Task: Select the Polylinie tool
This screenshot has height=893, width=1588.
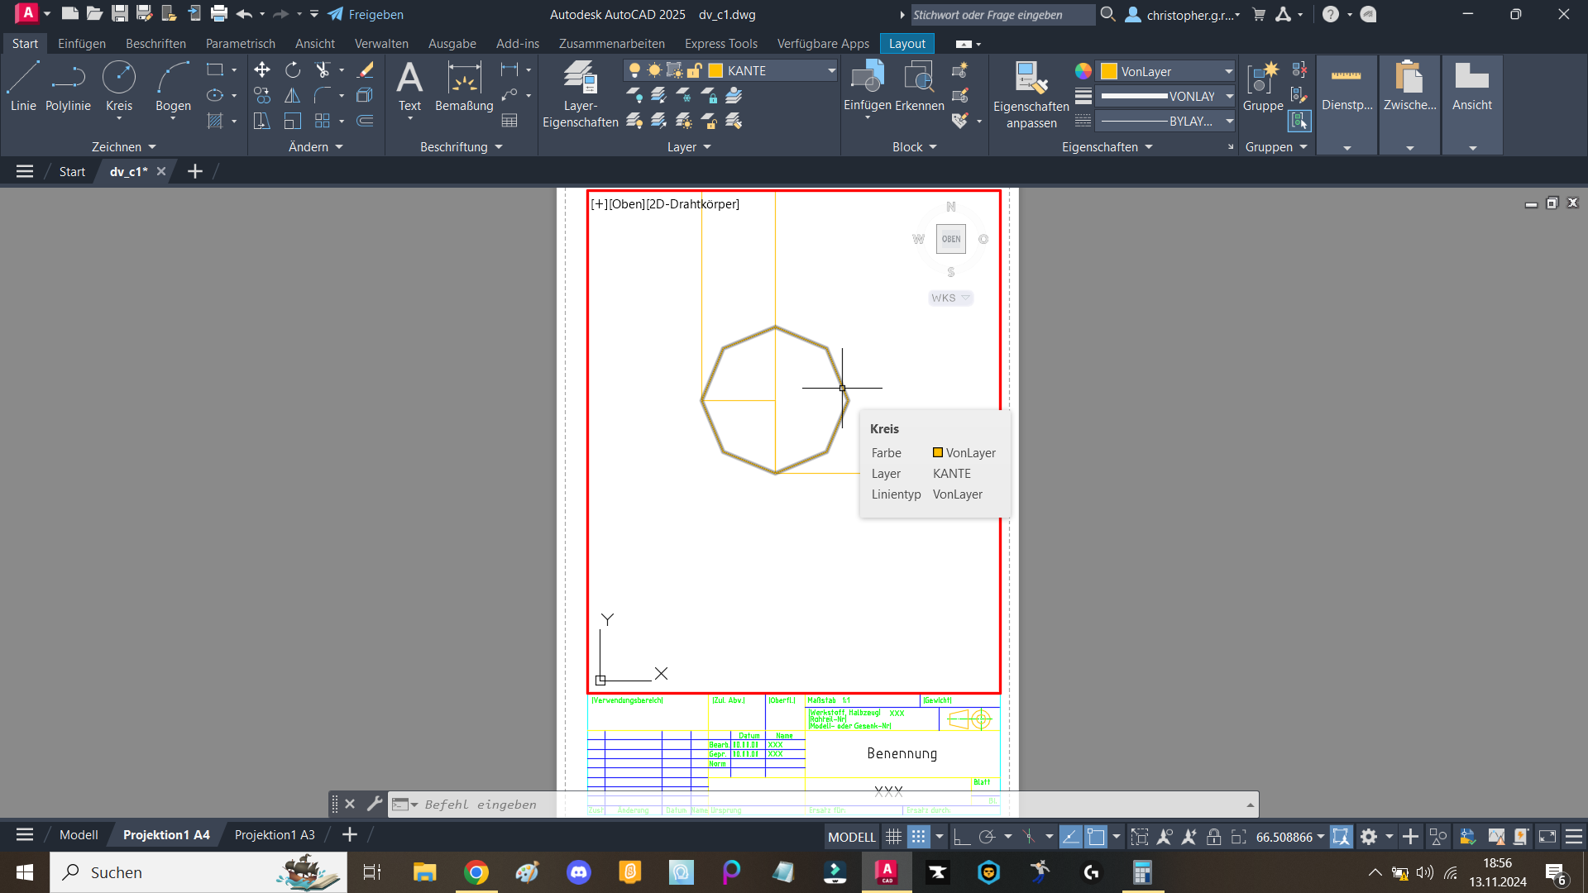Action: click(68, 87)
